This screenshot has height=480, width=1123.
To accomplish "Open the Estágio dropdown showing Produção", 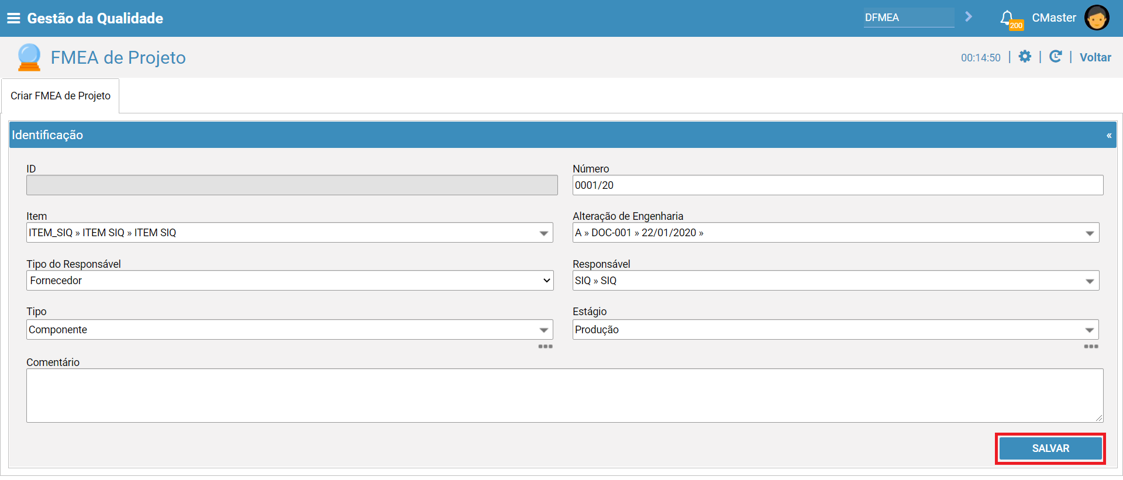I will tap(836, 330).
